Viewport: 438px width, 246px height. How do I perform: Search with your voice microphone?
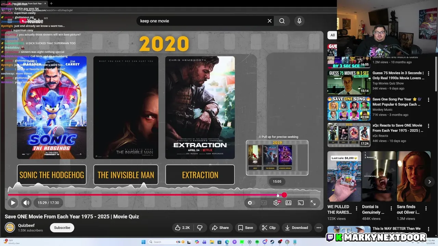[x=299, y=21]
